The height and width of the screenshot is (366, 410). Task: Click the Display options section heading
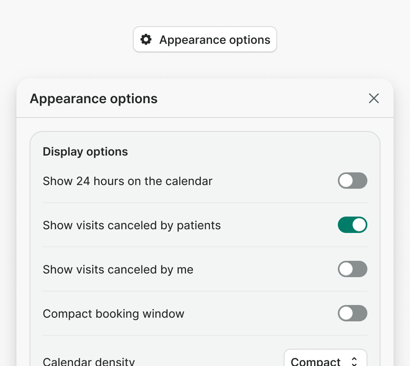tap(85, 151)
